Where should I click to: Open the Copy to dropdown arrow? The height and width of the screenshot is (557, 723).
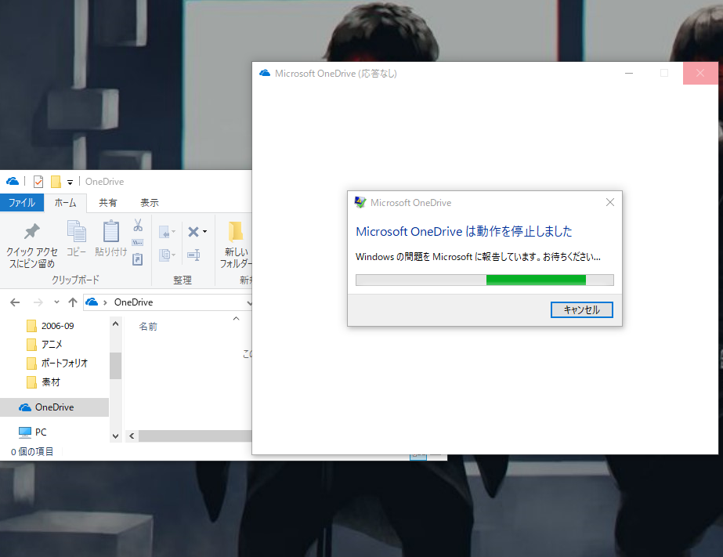pyautogui.click(x=174, y=255)
